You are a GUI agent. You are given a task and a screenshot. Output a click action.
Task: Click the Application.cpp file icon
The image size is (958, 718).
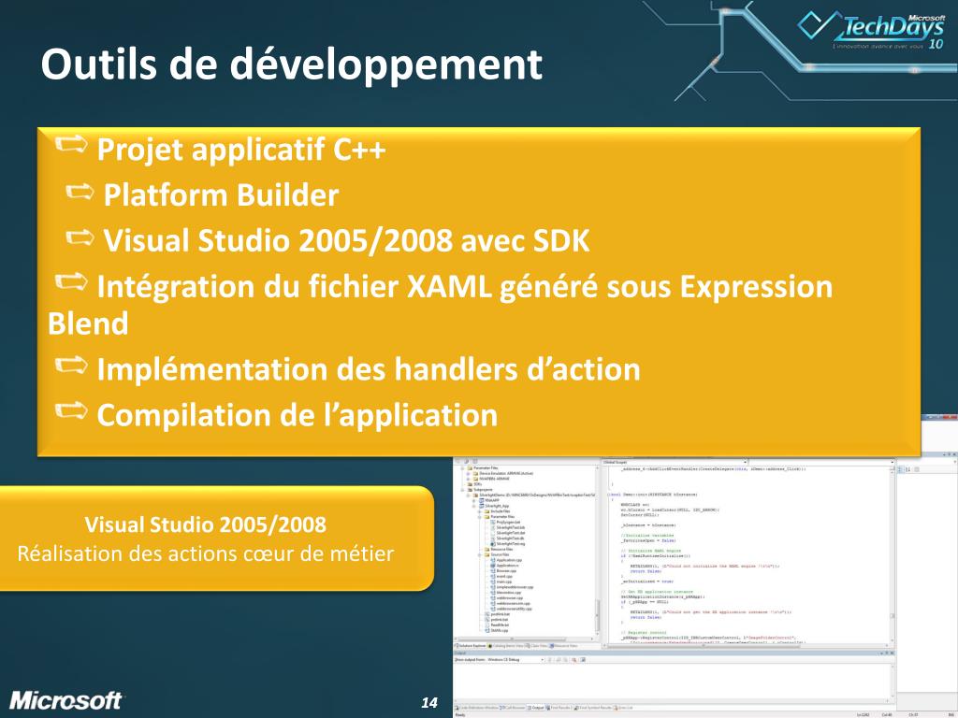pos(493,560)
